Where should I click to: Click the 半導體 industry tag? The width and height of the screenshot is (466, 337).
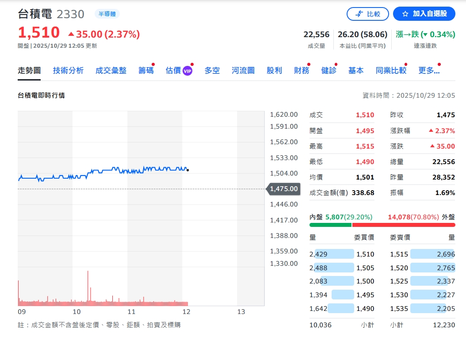tap(107, 14)
